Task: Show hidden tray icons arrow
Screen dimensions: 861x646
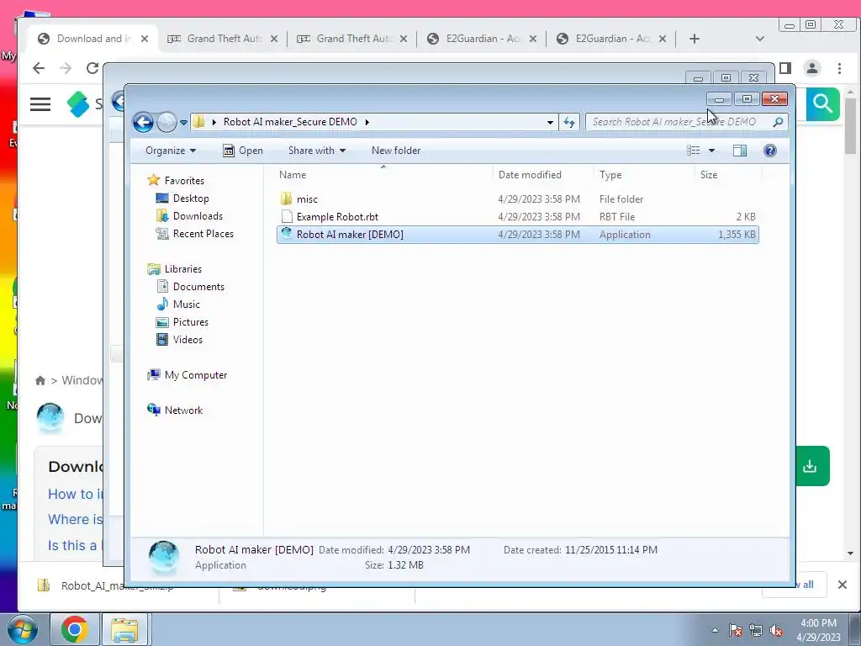Action: [715, 630]
